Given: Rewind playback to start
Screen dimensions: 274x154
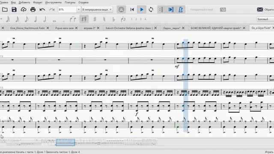Looking at the screenshot, I should (132, 9).
